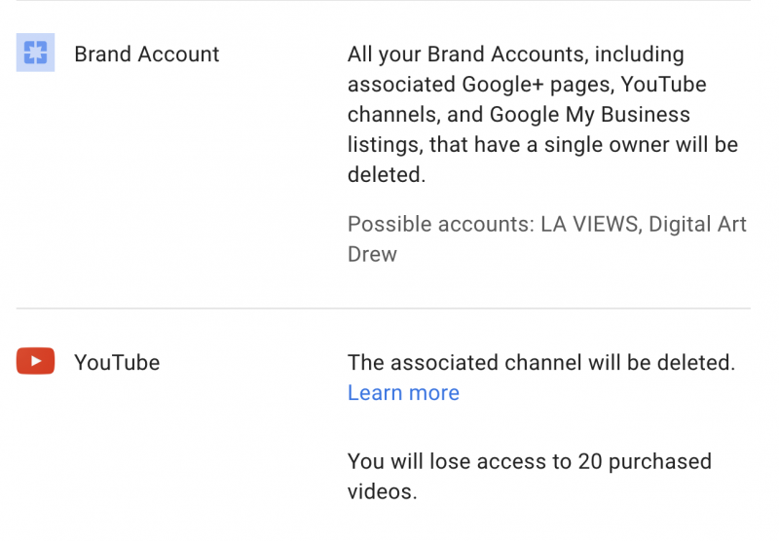779x541 pixels.
Task: Click "The associated channel will be deleted" sentence
Action: coord(540,363)
